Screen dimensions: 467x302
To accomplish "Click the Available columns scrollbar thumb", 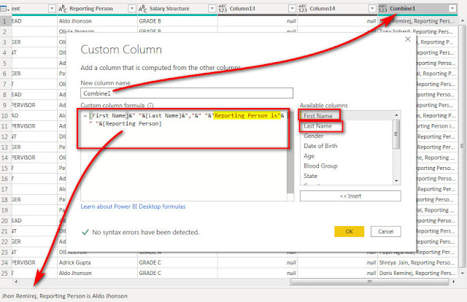I will [396, 134].
